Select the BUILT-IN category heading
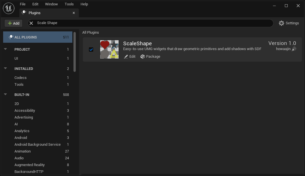 coord(22,95)
